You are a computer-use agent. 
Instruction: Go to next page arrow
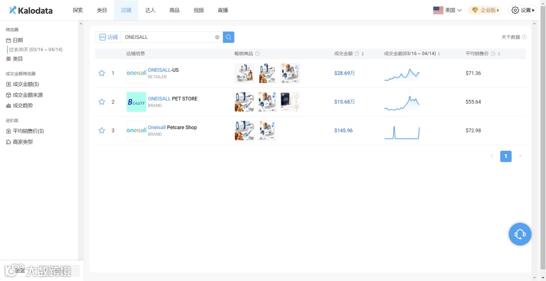coord(520,156)
